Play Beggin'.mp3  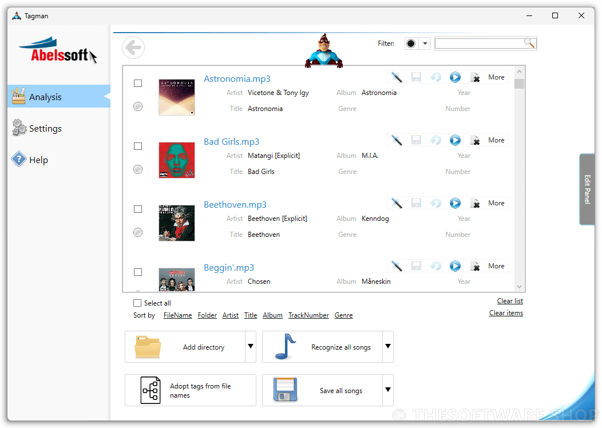456,266
